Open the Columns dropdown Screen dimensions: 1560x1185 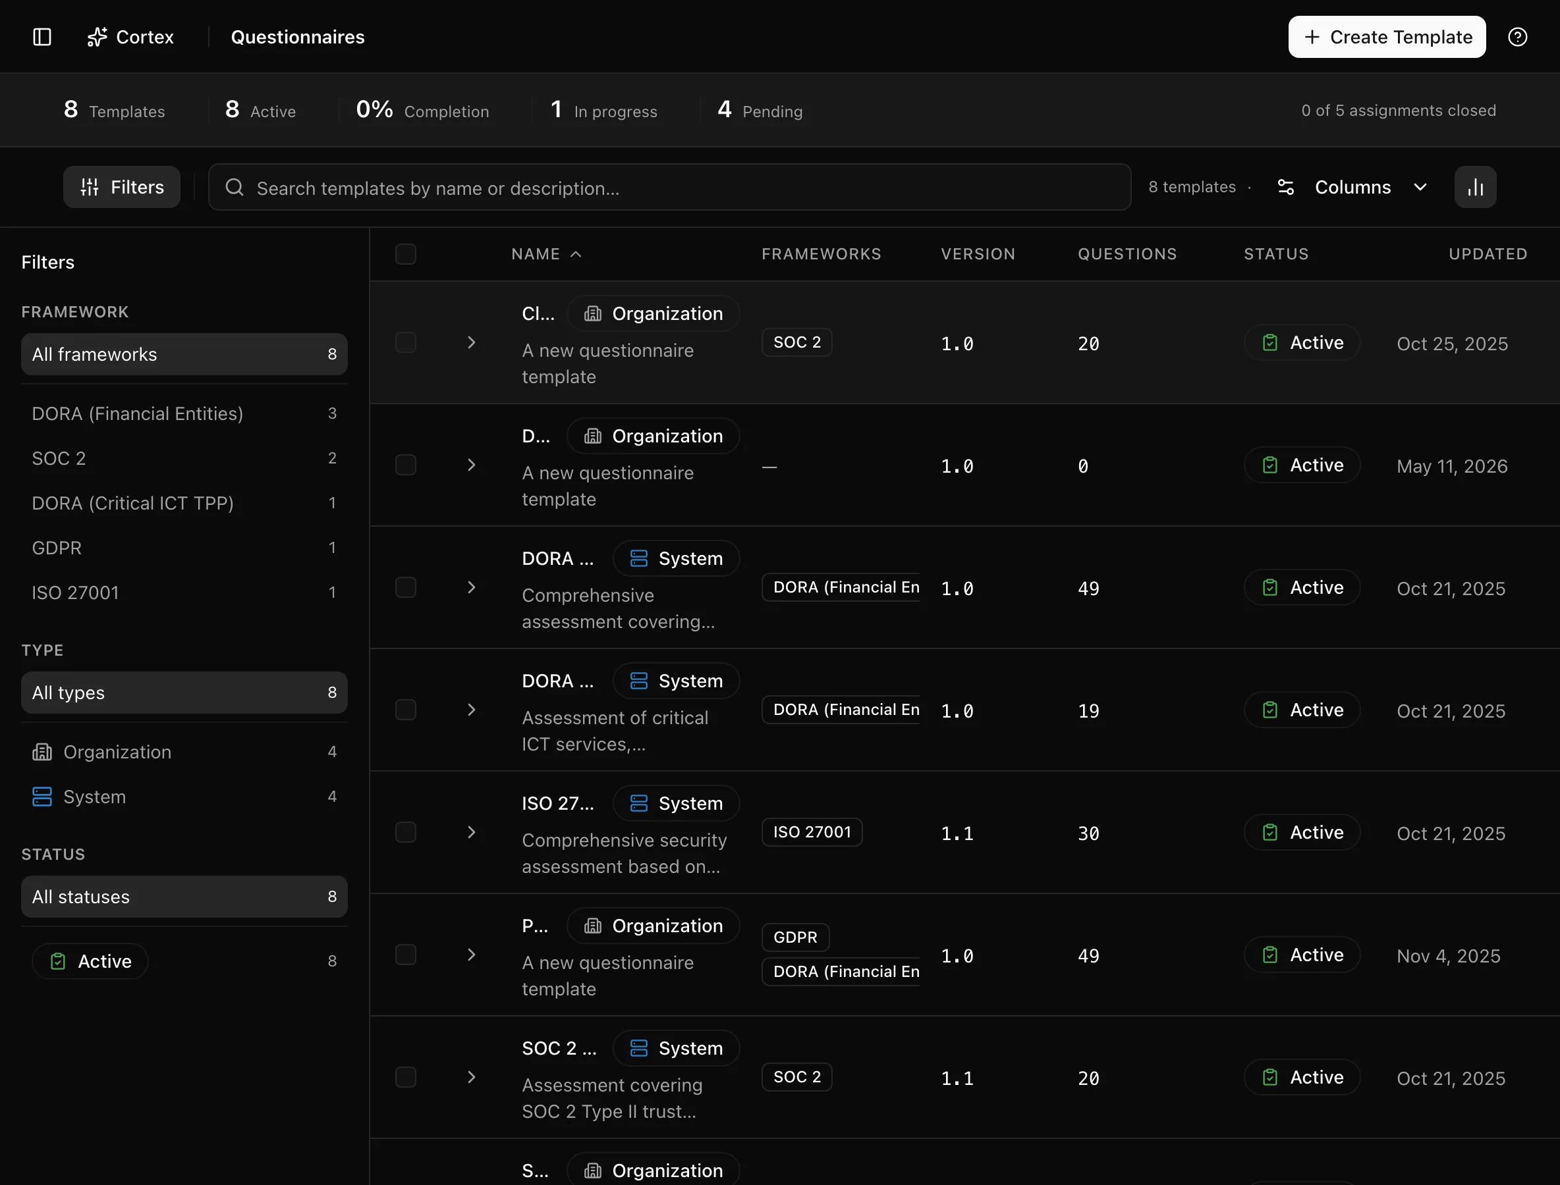[x=1353, y=187]
